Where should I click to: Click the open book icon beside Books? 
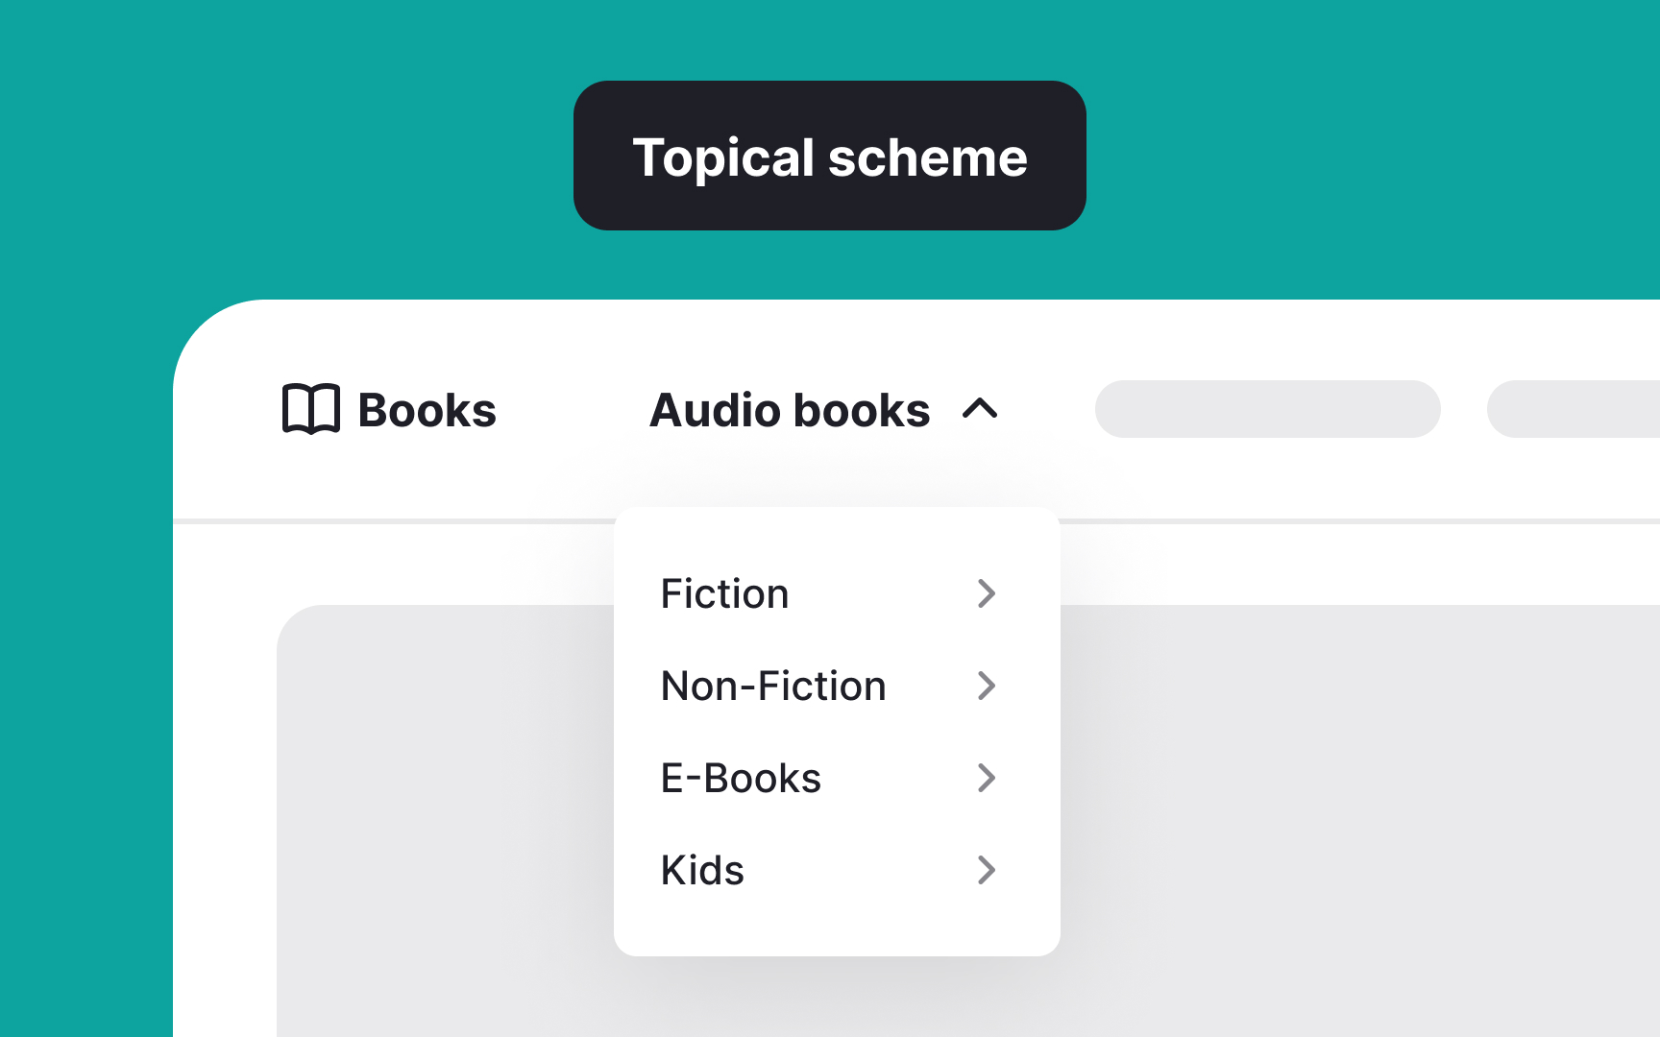311,409
